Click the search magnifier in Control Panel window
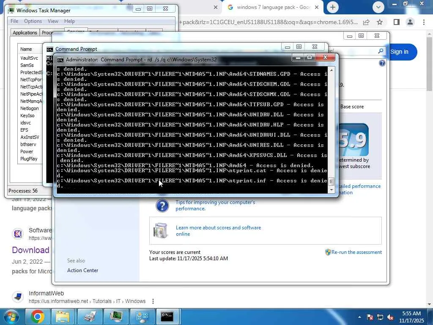The width and height of the screenshot is (433, 325). [x=380, y=51]
